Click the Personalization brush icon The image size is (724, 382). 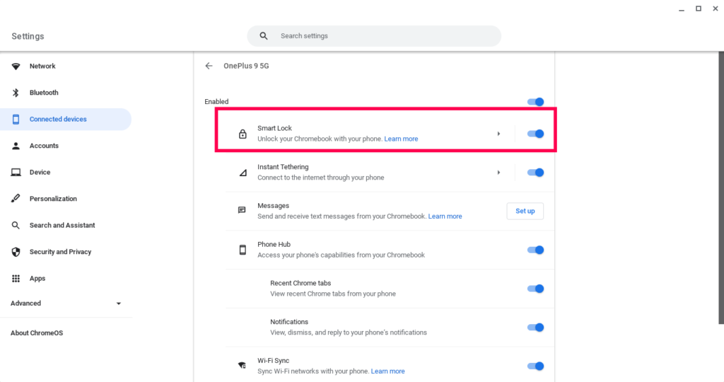tap(16, 199)
